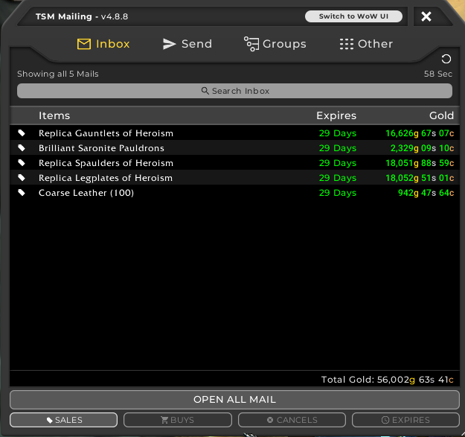Viewport: 465px width, 437px height.
Task: Go to the Other tab
Action: pyautogui.click(x=365, y=44)
